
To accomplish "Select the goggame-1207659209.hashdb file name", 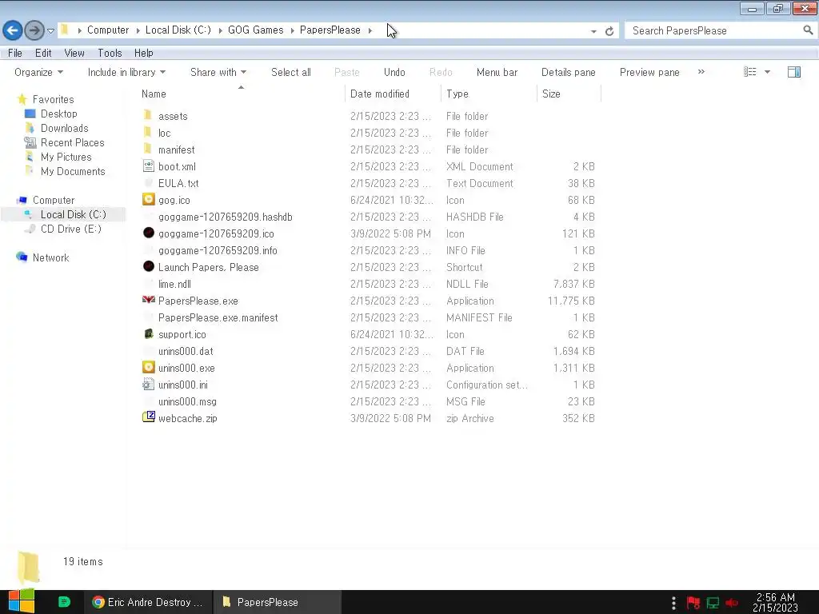I will [225, 217].
